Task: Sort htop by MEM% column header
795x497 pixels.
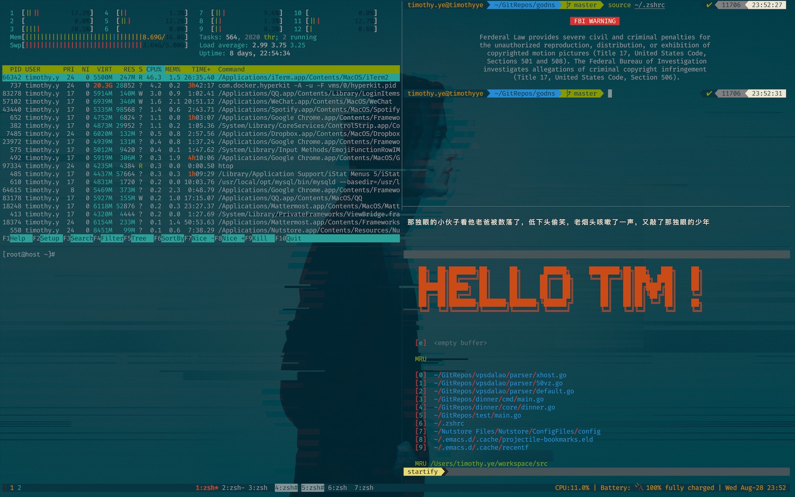Action: 173,70
